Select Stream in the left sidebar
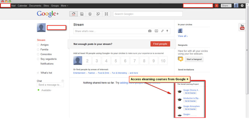This screenshot has width=249, height=127. point(41,40)
